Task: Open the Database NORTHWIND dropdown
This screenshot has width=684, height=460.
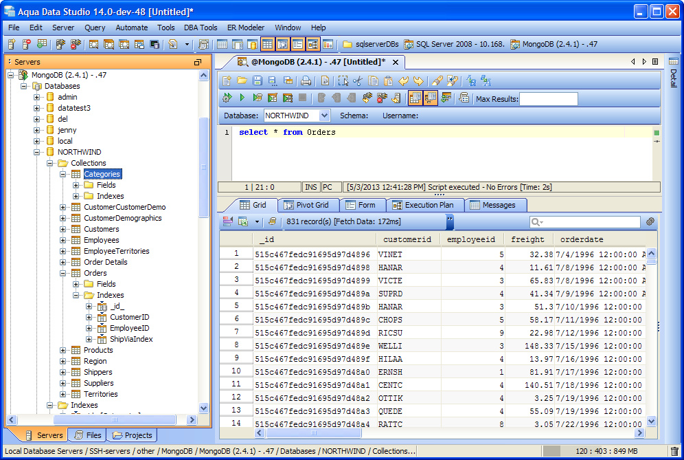Action: point(324,116)
